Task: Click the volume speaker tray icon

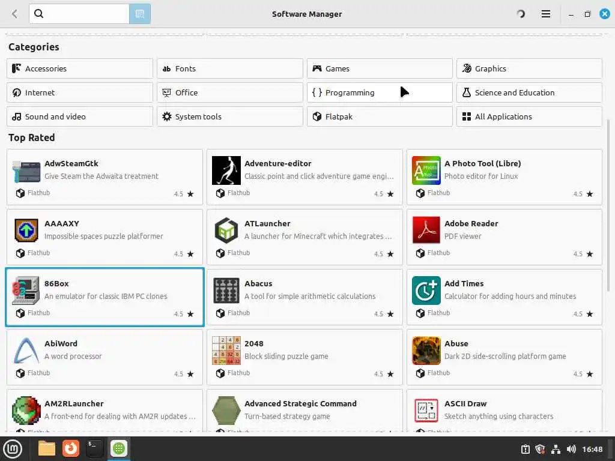Action: pos(571,449)
